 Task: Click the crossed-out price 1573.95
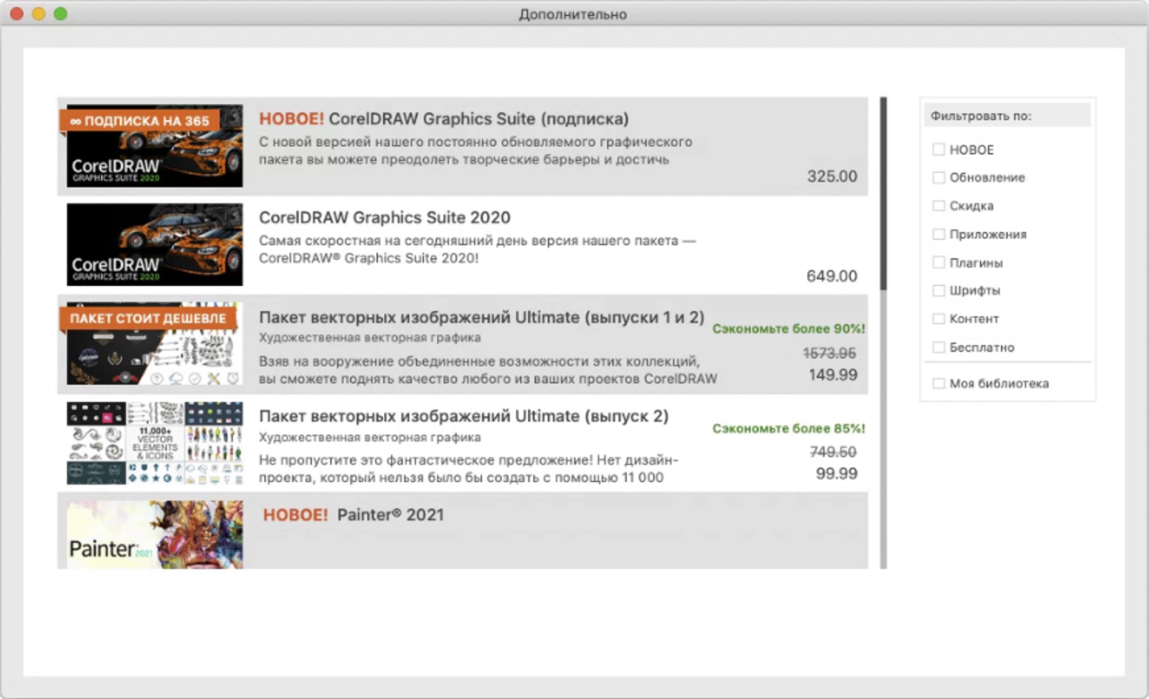tap(830, 353)
